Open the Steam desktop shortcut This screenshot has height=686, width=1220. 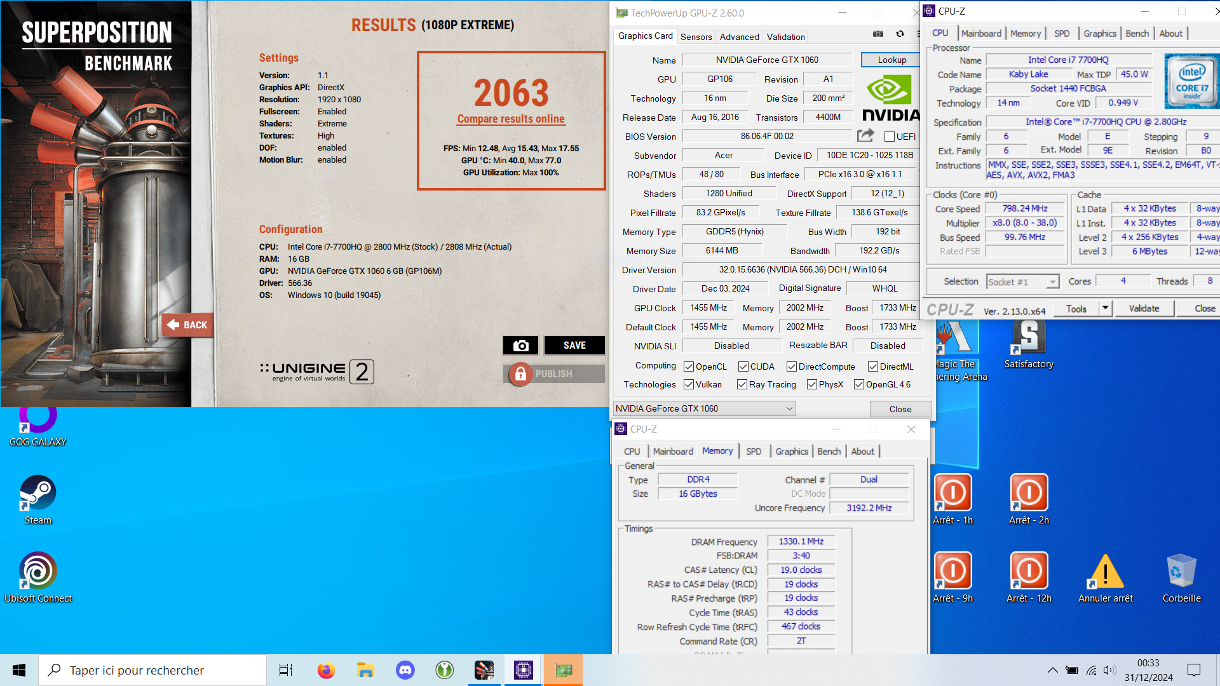click(x=38, y=501)
